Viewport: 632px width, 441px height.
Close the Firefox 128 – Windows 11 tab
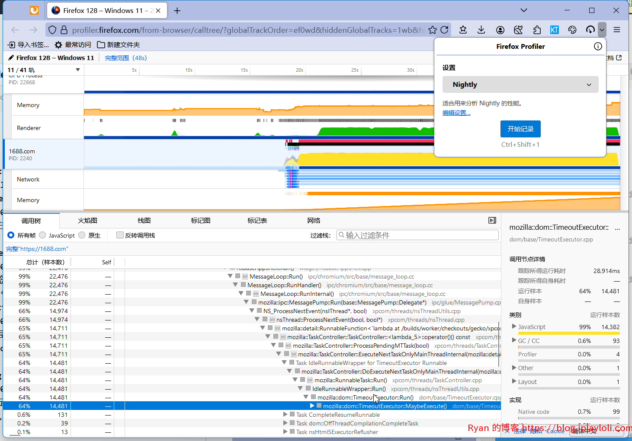(158, 10)
